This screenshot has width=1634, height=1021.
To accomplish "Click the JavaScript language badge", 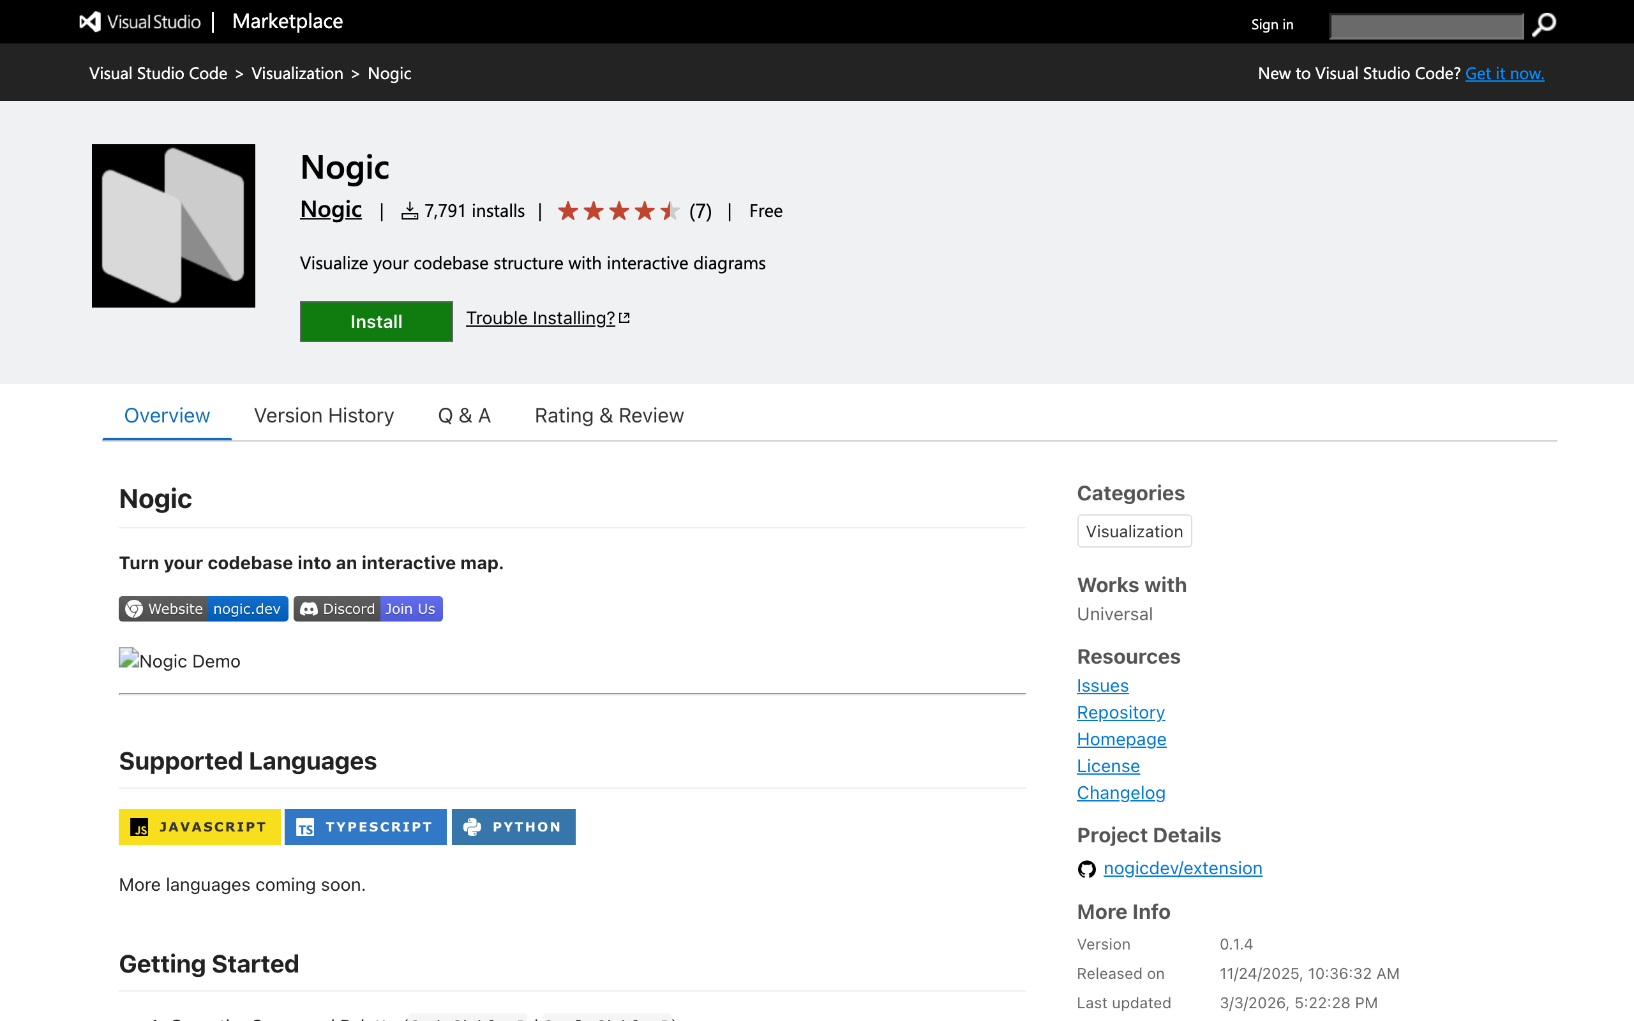I will tap(200, 826).
